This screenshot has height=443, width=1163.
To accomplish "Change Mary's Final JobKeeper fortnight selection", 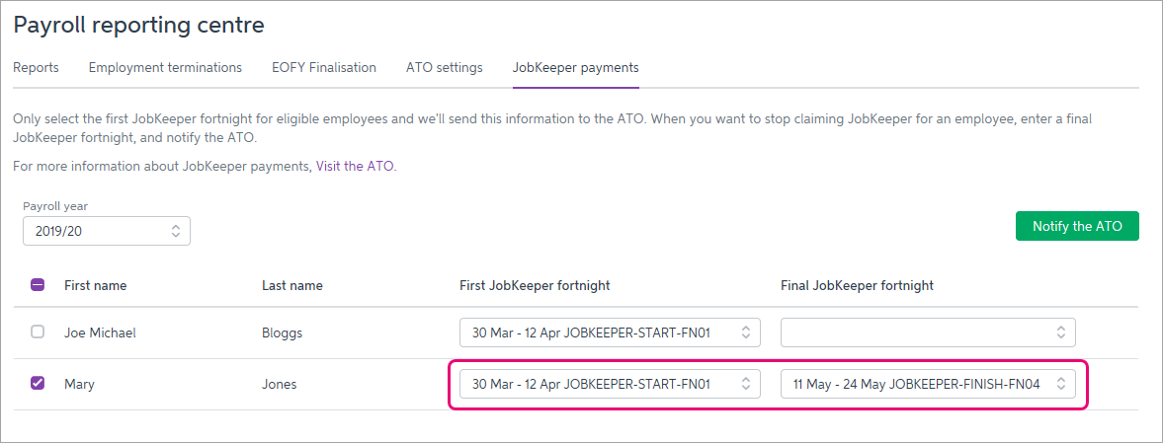I will [x=928, y=384].
